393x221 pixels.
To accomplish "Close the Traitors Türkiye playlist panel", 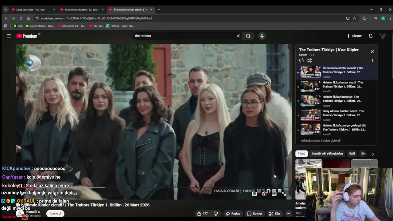I will 372,52.
